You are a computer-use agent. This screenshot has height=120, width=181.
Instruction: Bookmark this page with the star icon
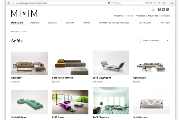tap(147, 3)
